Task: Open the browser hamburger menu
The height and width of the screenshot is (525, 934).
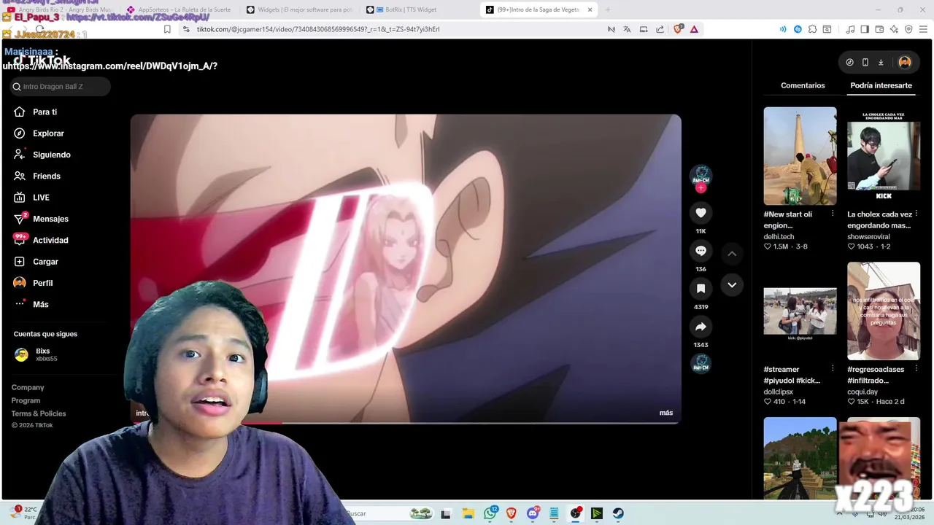Action: (x=924, y=29)
